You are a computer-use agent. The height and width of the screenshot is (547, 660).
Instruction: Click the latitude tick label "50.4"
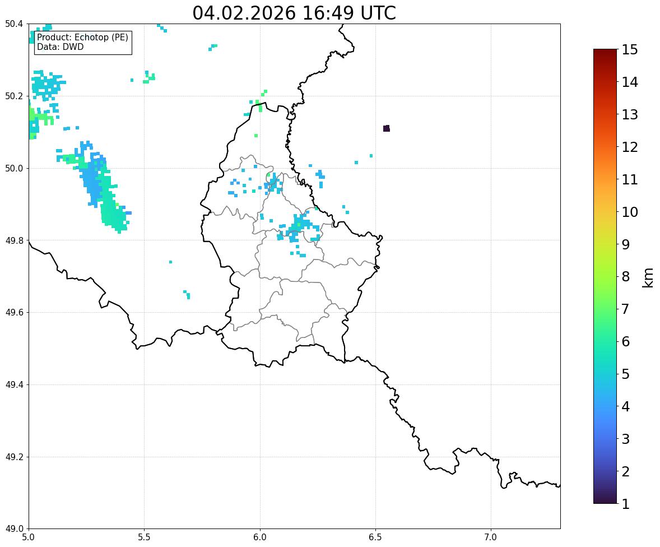(x=13, y=24)
